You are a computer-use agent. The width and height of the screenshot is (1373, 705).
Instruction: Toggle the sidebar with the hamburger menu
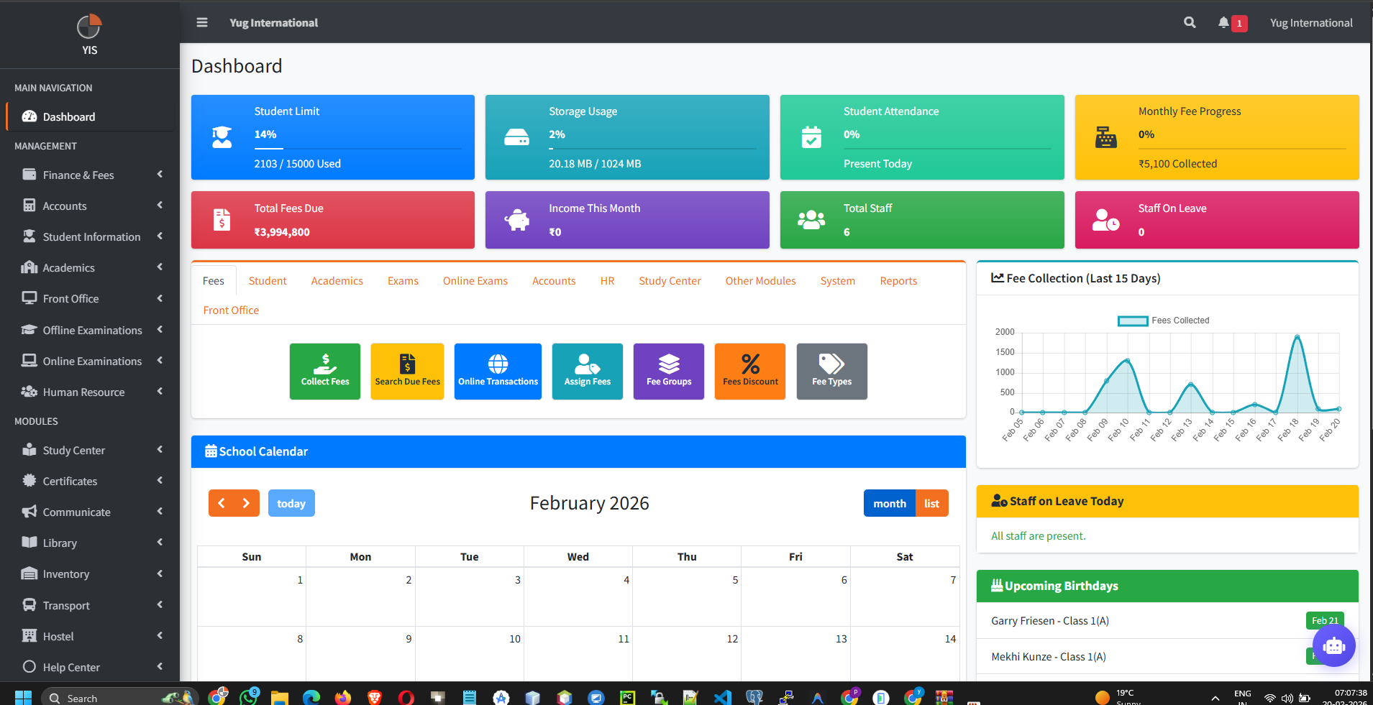tap(201, 22)
